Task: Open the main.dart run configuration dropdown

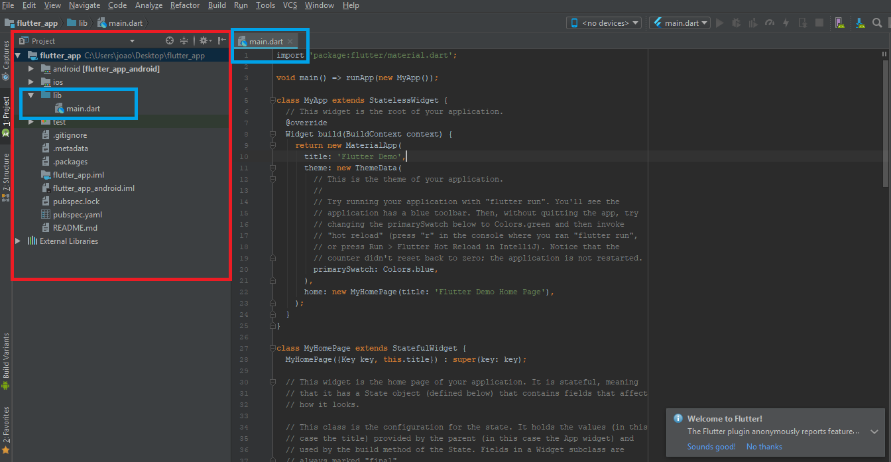Action: coord(680,23)
